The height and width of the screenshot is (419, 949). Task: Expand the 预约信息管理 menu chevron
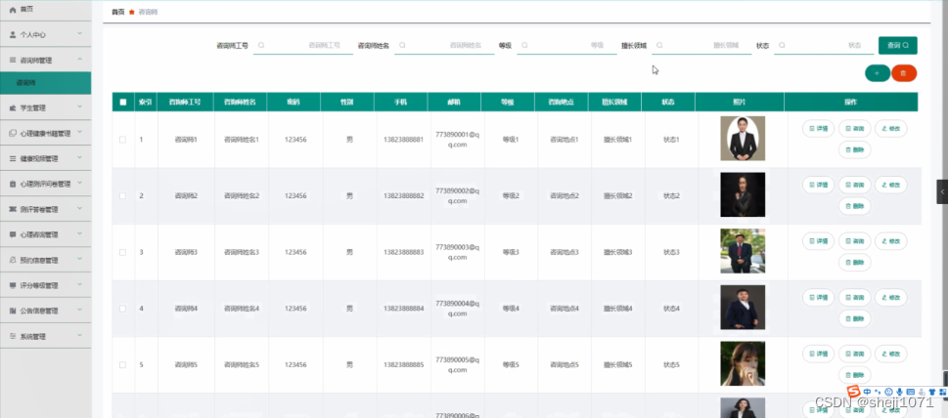[x=80, y=260]
